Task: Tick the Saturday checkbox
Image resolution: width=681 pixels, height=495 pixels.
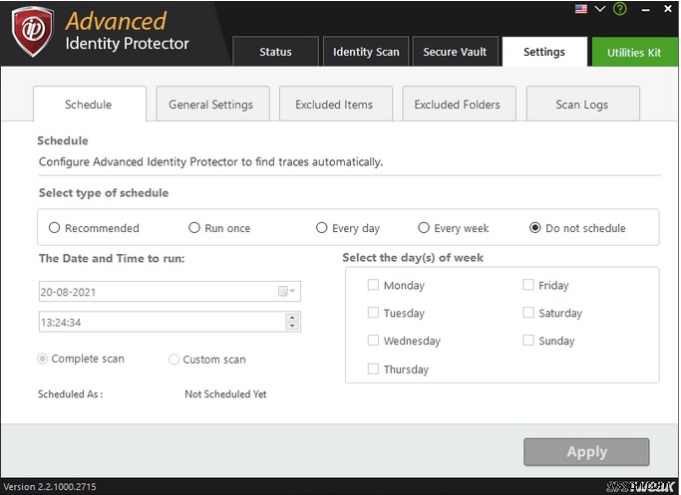Action: (x=528, y=313)
